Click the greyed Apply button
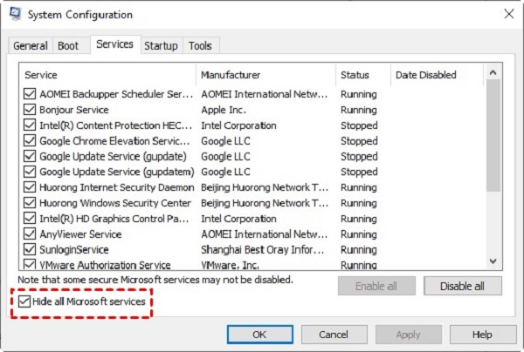This screenshot has width=524, height=352. pyautogui.click(x=409, y=335)
